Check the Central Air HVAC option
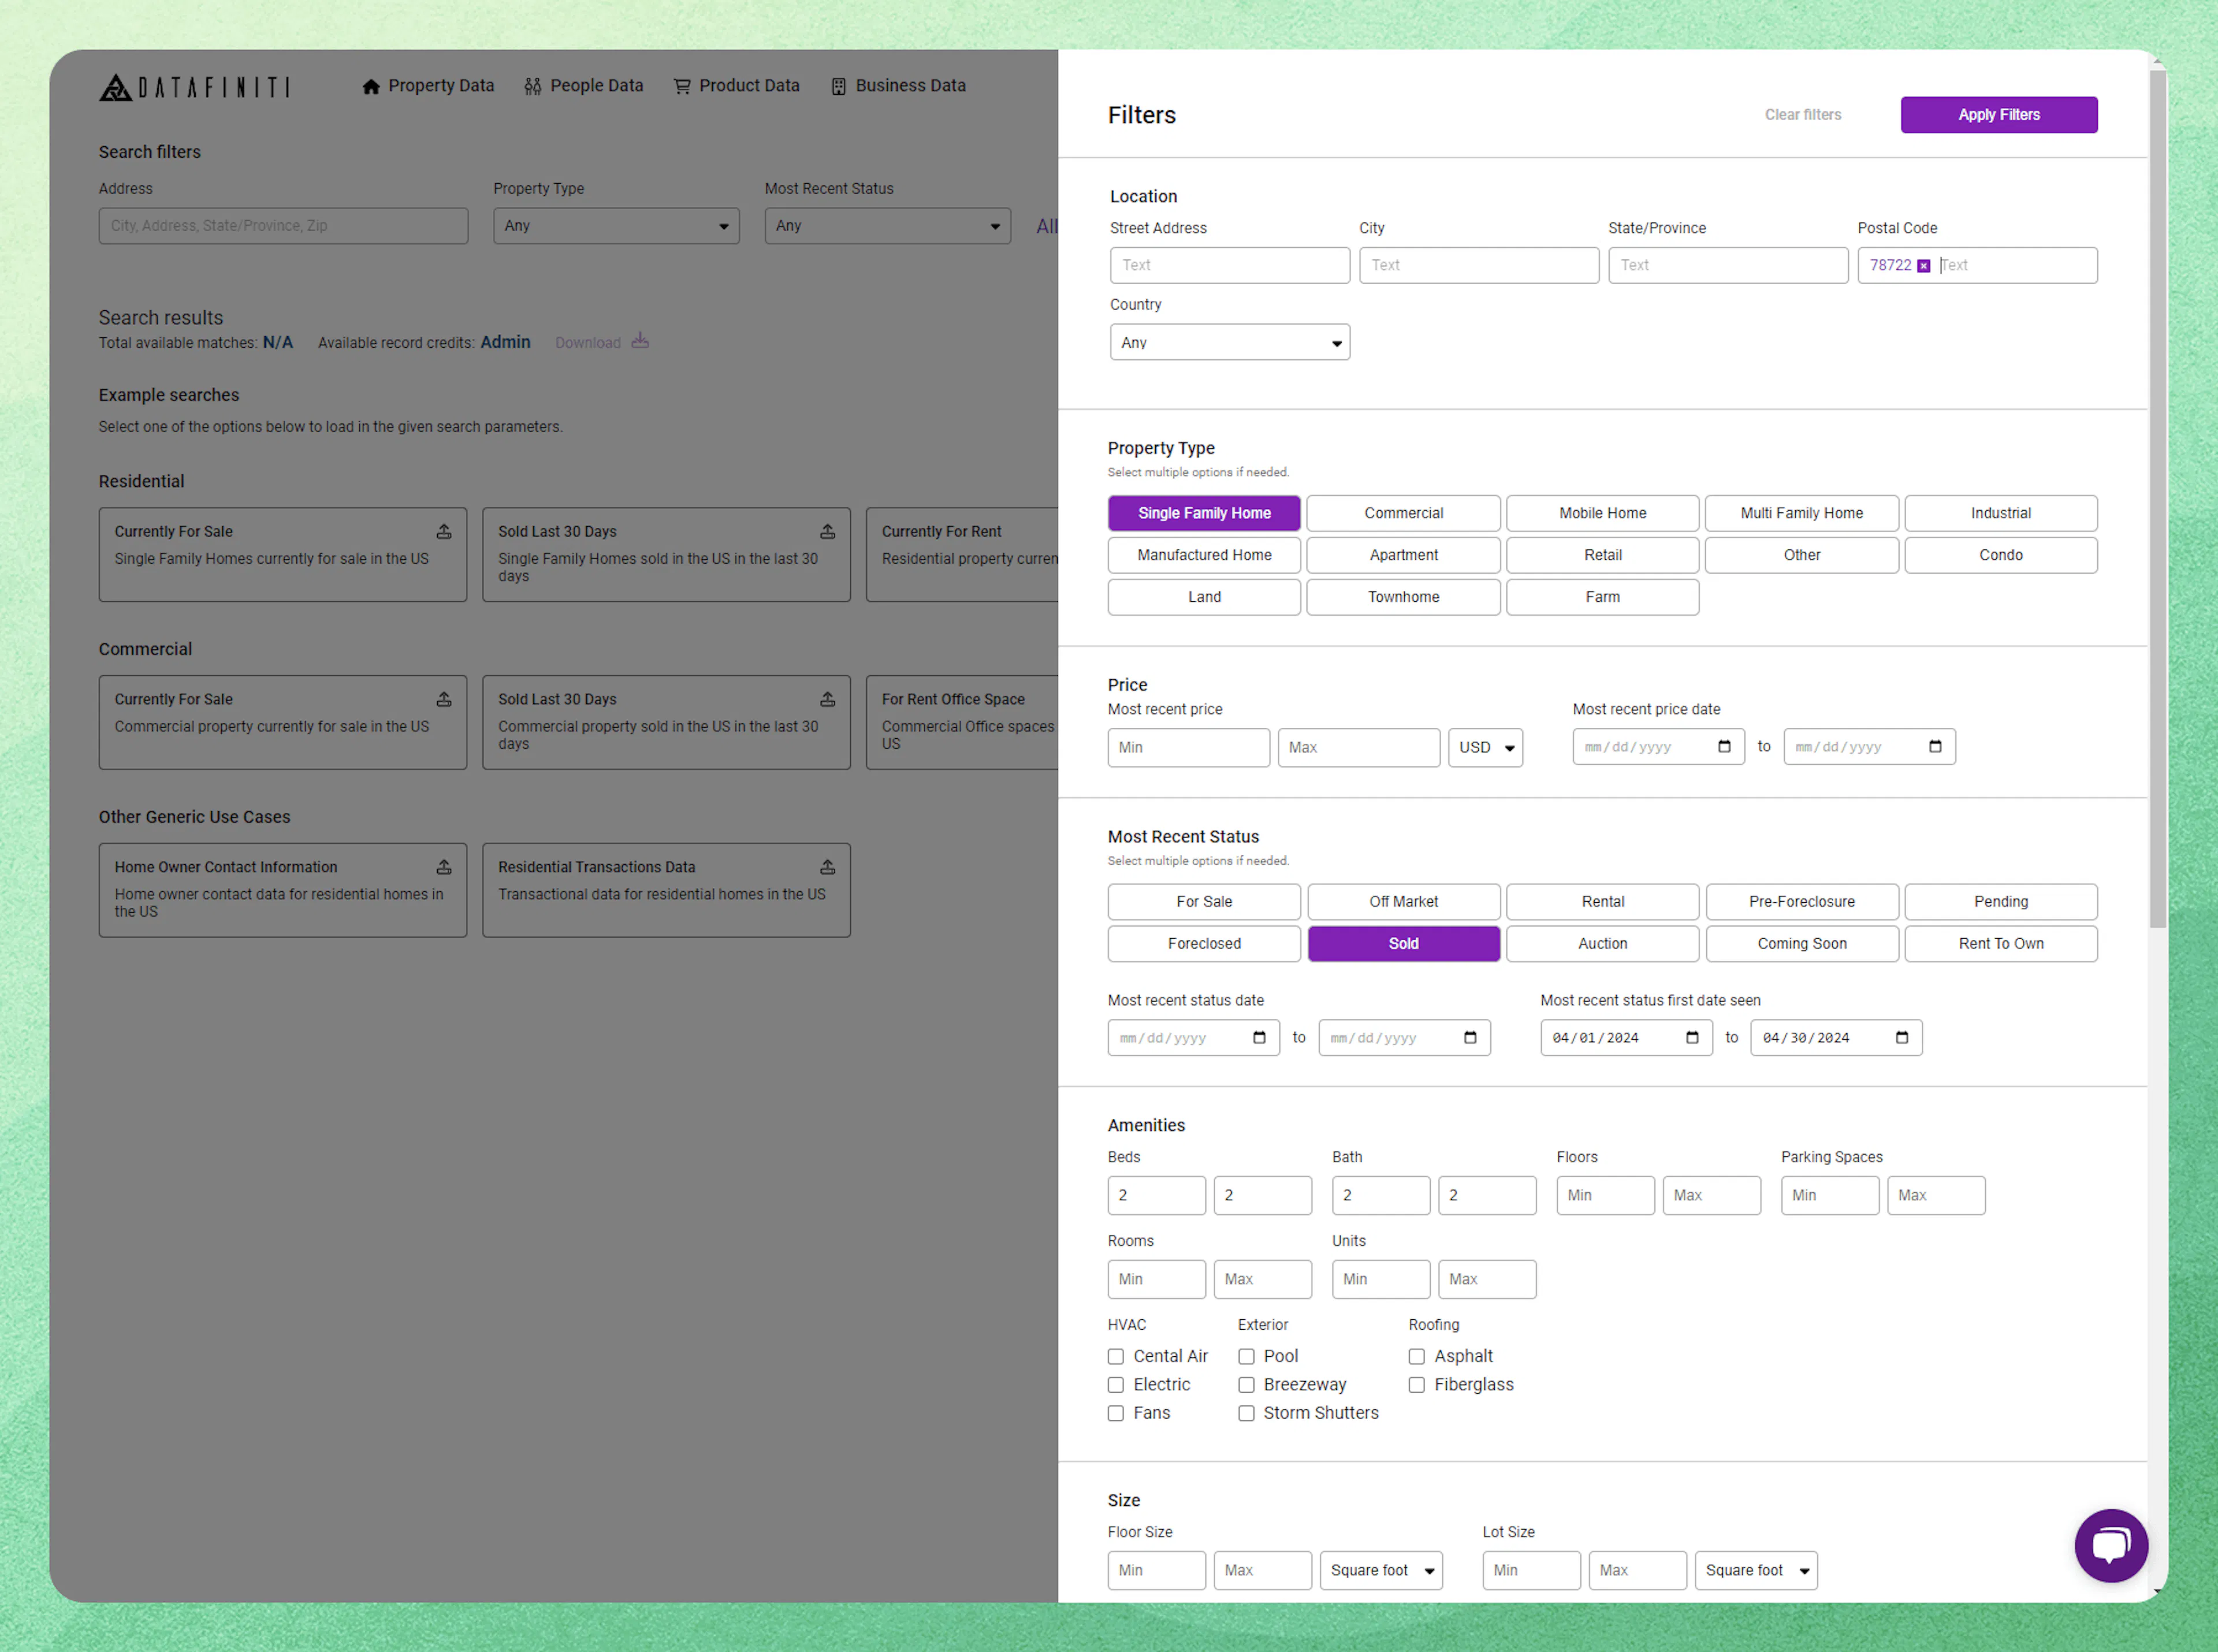 point(1116,1356)
